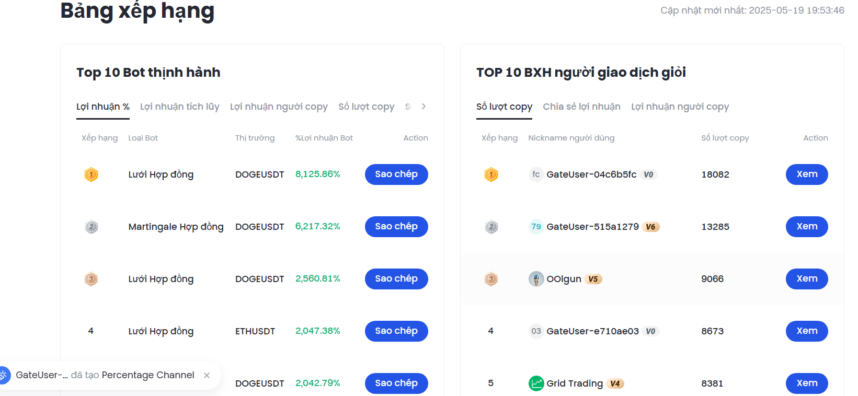Click Grid Trading's green chart avatar
Screen dimensions: 858x396
536,383
